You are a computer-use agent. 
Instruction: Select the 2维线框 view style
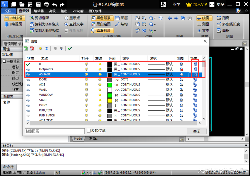tap(14, 18)
